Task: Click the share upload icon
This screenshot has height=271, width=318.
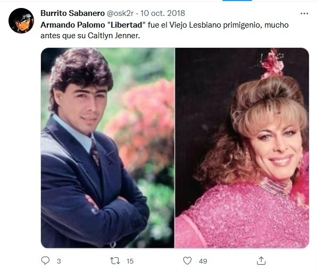Action: tap(261, 261)
